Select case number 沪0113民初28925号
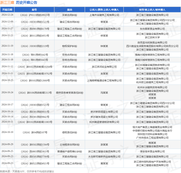 click(x=35, y=15)
